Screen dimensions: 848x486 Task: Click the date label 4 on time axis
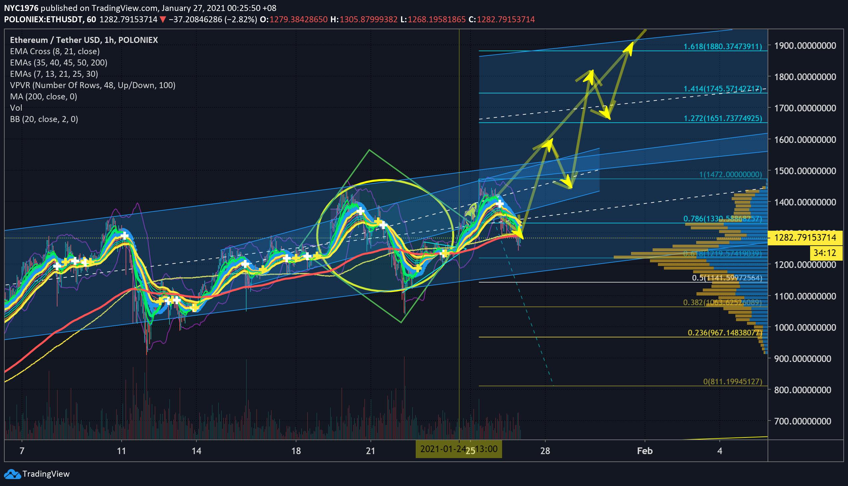click(719, 451)
